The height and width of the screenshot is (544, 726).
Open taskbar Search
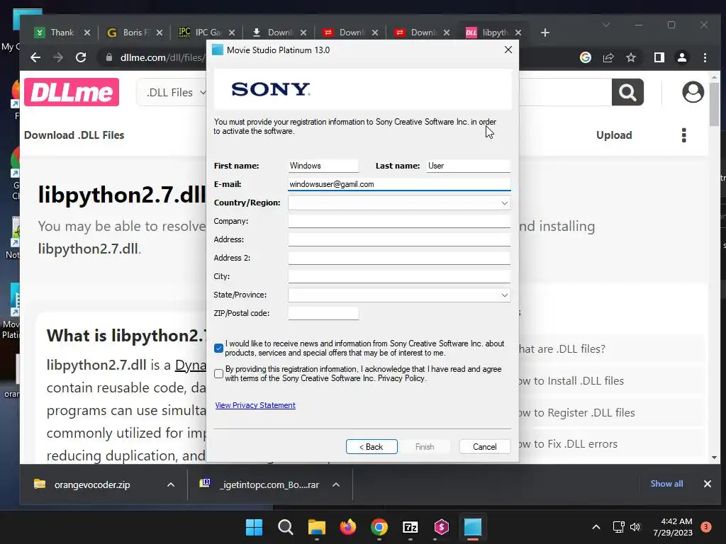(285, 527)
